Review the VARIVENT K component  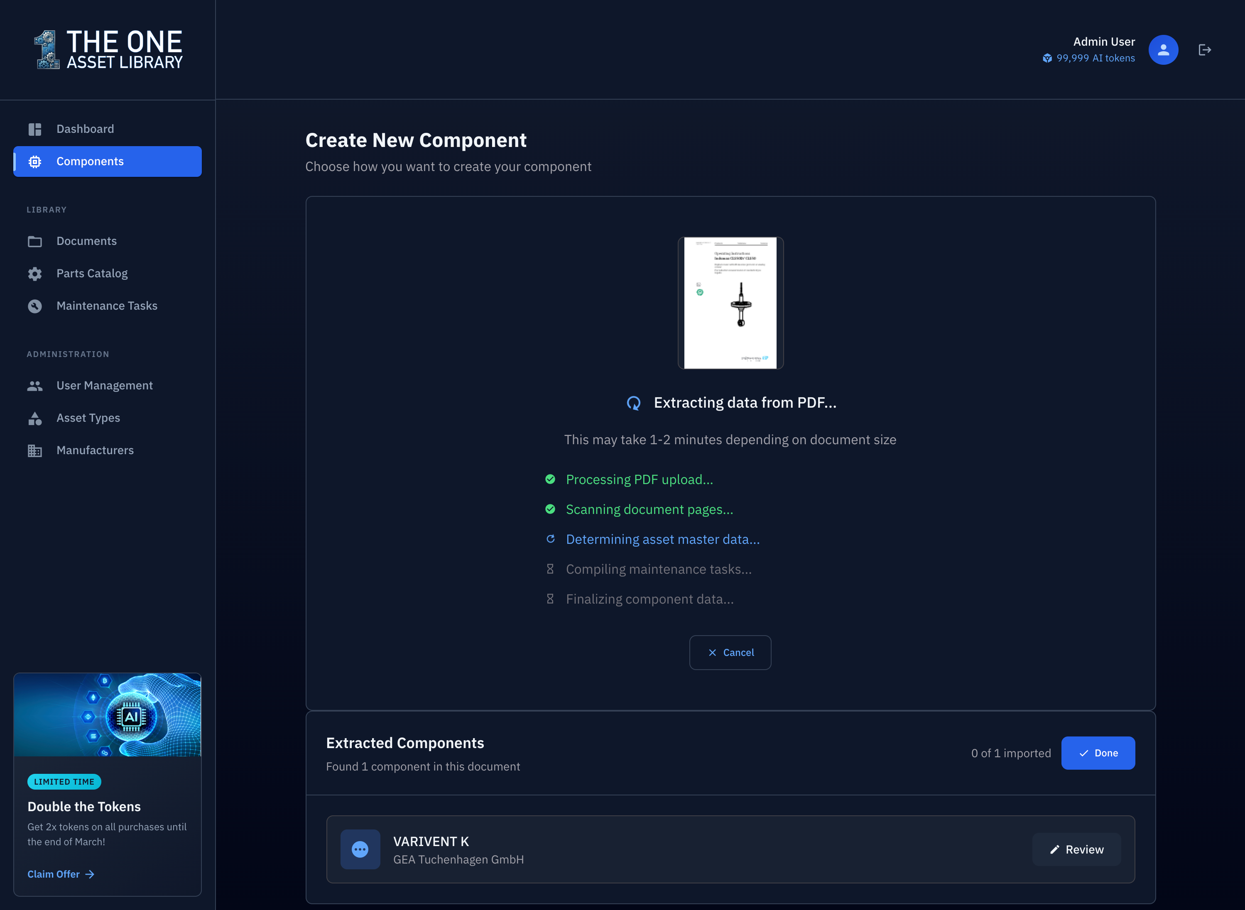1076,849
